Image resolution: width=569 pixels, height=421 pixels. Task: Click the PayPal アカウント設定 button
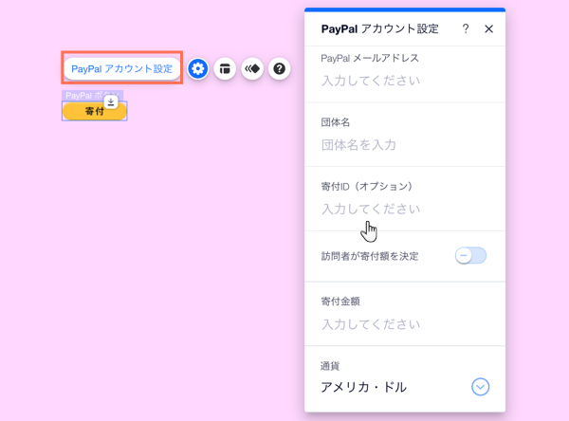(x=122, y=68)
